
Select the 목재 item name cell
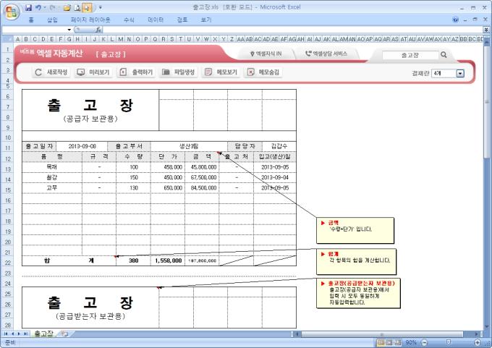click(52, 167)
